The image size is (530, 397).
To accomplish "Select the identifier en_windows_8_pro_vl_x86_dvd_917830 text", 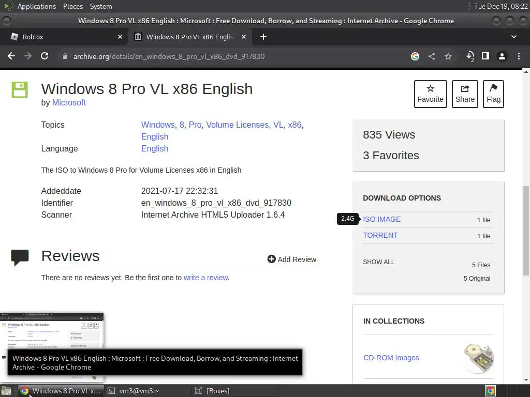I will (x=216, y=203).
